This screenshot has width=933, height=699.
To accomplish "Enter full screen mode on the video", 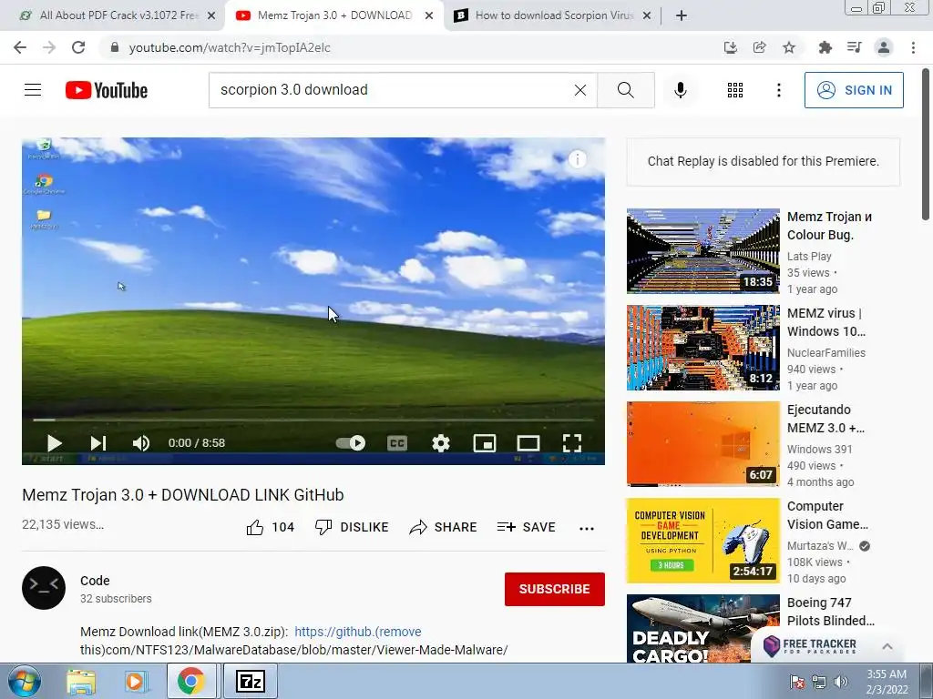I will (572, 443).
